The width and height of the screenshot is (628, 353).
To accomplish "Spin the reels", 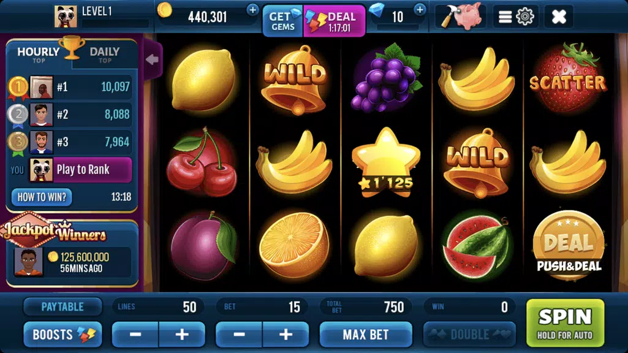I will click(565, 322).
